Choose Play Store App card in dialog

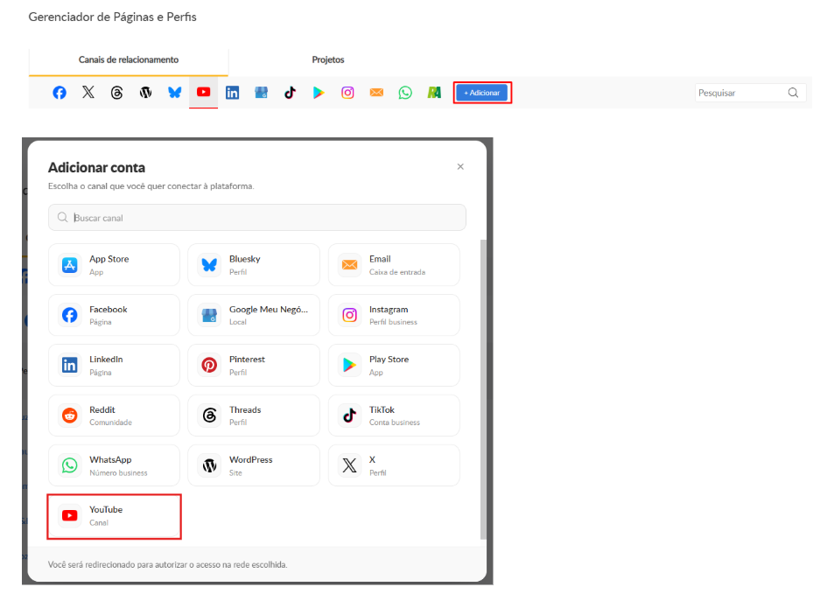pos(394,366)
